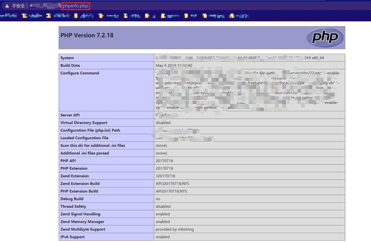This screenshot has width=371, height=242.
Task: Click the "Zend Memory Manager" label
Action: (82, 222)
